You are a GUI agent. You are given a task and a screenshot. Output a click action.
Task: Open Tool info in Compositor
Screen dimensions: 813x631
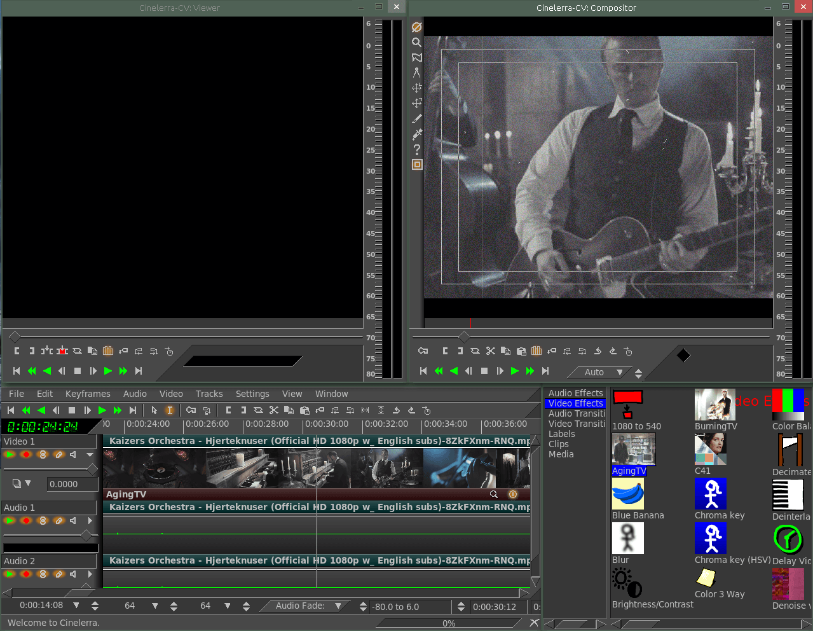[x=417, y=149]
